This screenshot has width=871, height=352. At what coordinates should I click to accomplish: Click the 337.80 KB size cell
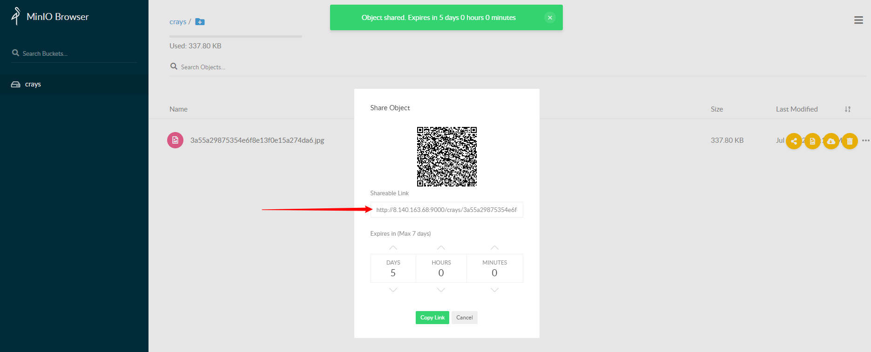click(727, 140)
